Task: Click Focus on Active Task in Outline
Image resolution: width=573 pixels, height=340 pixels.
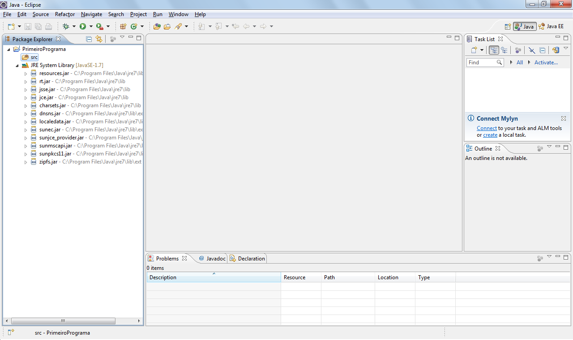Action: pos(540,148)
